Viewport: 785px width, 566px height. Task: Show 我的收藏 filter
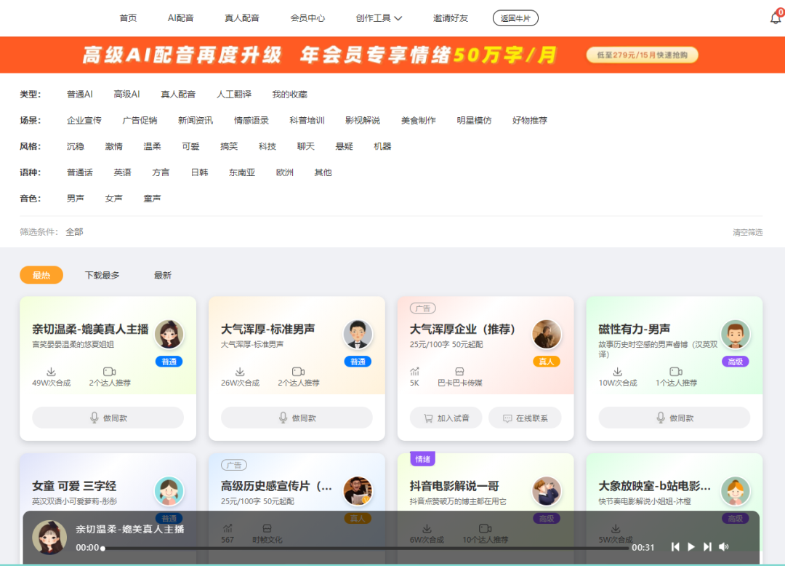click(289, 94)
